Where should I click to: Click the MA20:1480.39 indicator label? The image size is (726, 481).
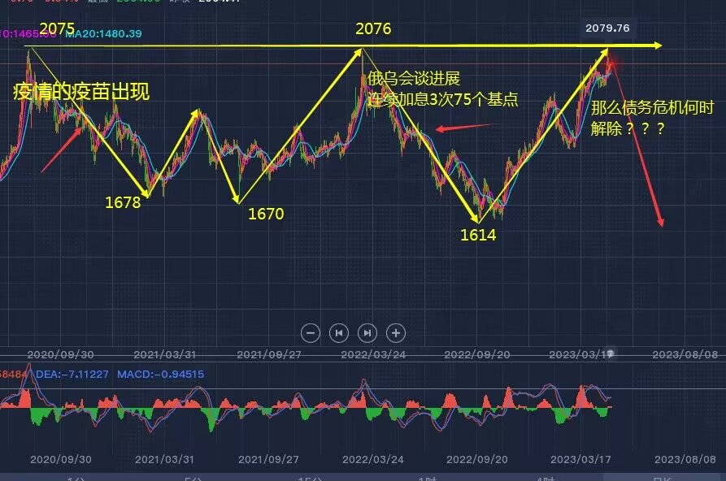(x=103, y=36)
